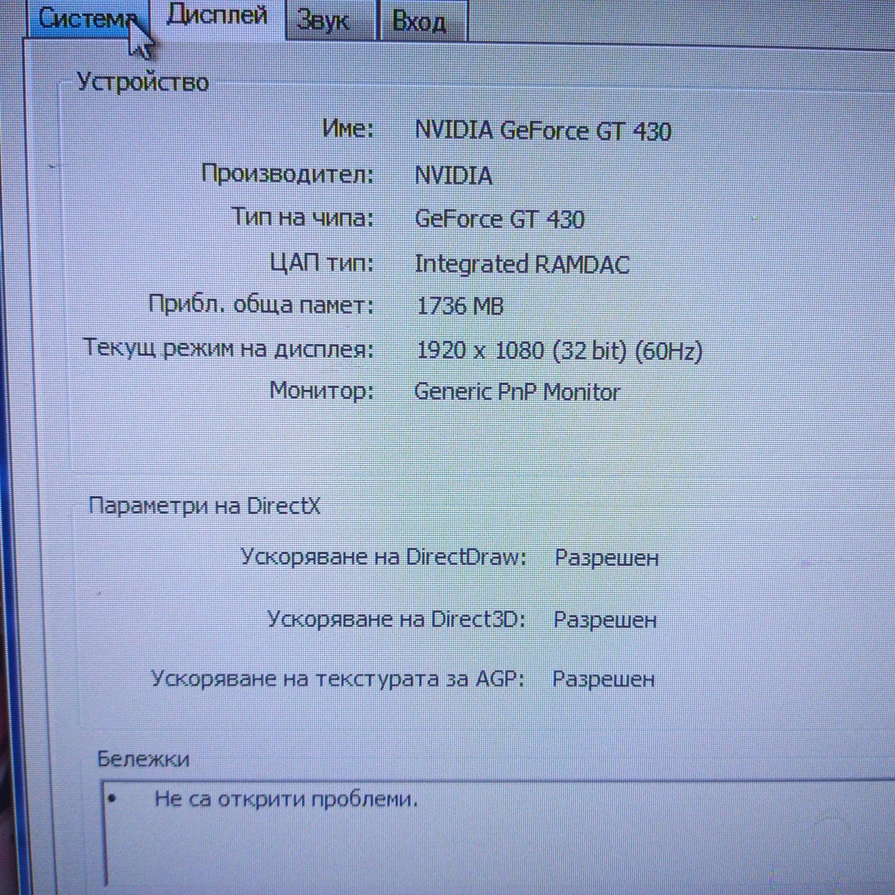Screen dimensions: 895x895
Task: Click the Производител: label
Action: 287,174
